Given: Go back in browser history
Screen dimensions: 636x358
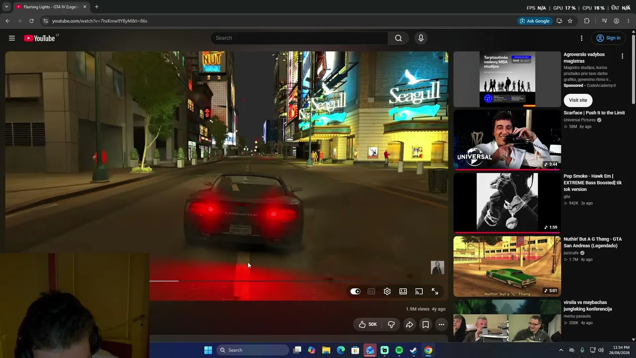Looking at the screenshot, I should (7, 21).
